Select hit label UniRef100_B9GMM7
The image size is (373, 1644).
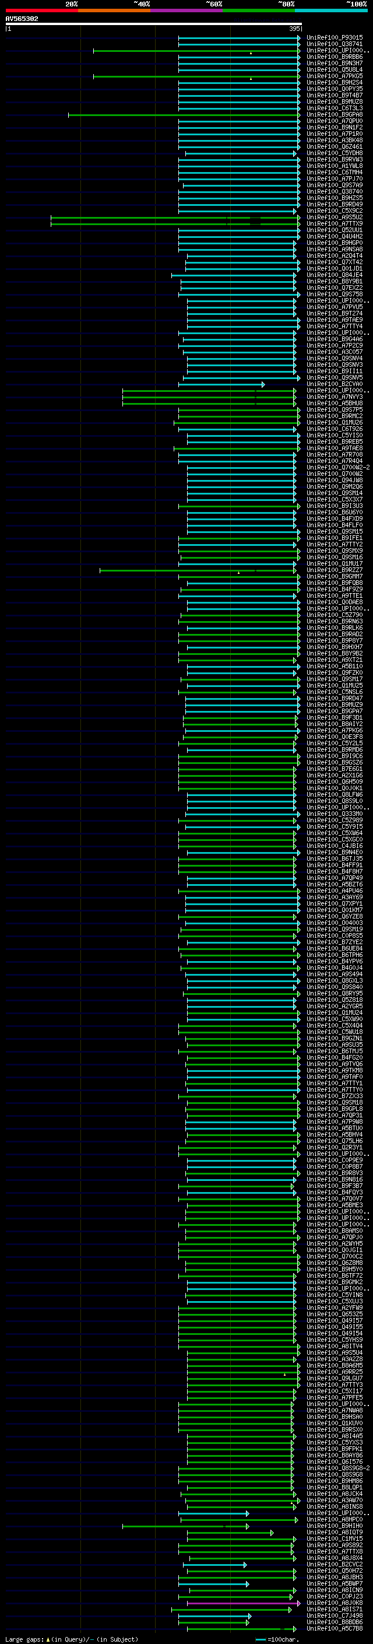(x=335, y=577)
